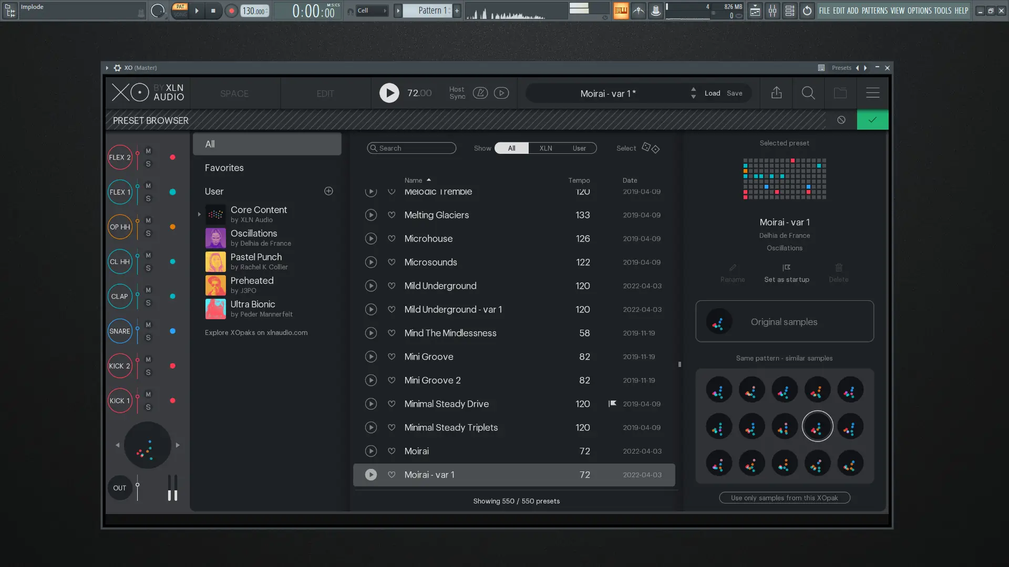The height and width of the screenshot is (567, 1009).
Task: Mute the SNARE channel with its M button
Action: click(148, 325)
